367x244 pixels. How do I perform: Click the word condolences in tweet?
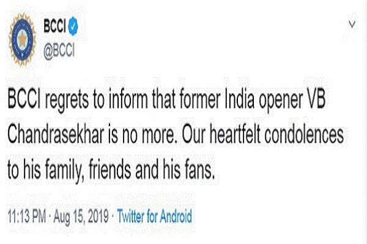pos(304,134)
